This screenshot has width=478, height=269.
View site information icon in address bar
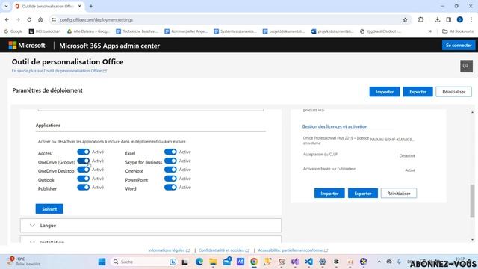(54, 20)
